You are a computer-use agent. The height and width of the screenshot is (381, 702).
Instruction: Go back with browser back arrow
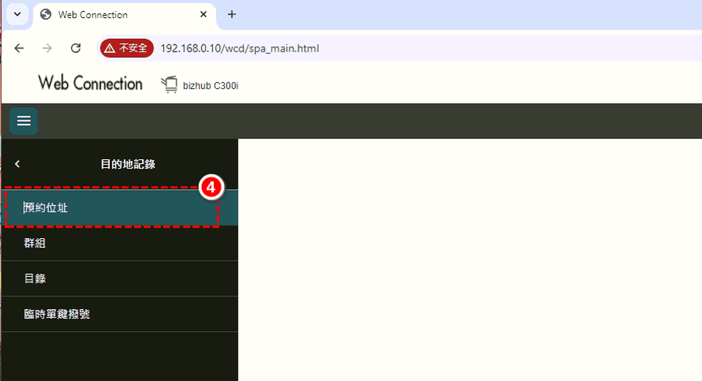pos(19,48)
